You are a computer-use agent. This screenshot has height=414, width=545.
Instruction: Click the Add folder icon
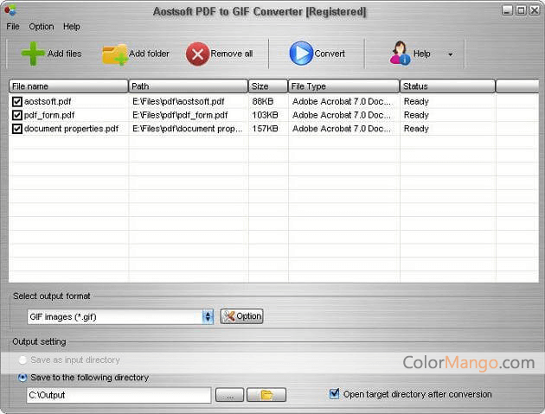pyautogui.click(x=115, y=54)
